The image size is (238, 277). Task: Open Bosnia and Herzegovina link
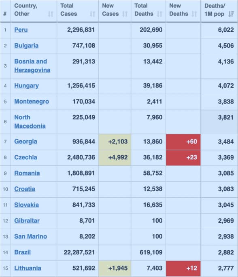[32, 66]
